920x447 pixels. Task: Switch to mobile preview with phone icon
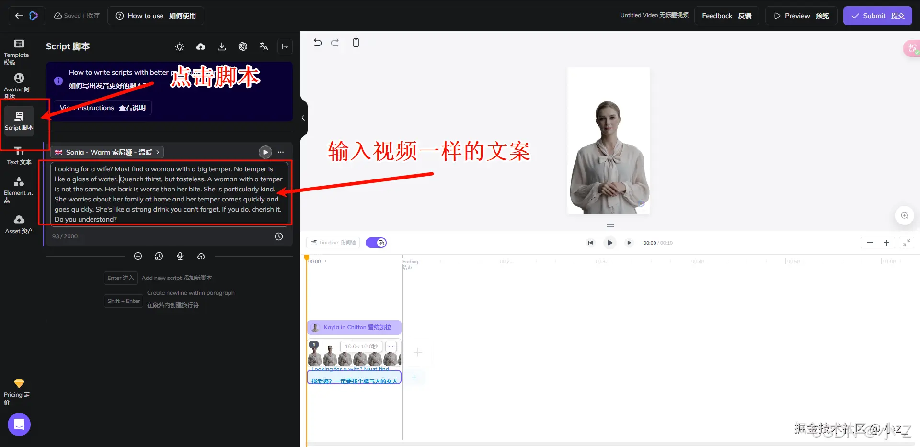pyautogui.click(x=356, y=43)
